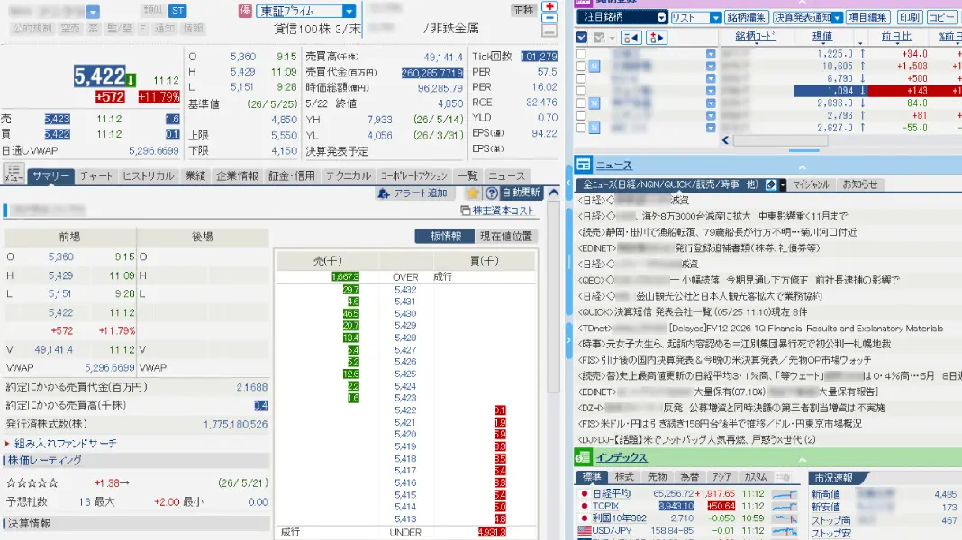Open the TOPIX mini chart thumbnail
962x540 pixels.
pos(785,506)
